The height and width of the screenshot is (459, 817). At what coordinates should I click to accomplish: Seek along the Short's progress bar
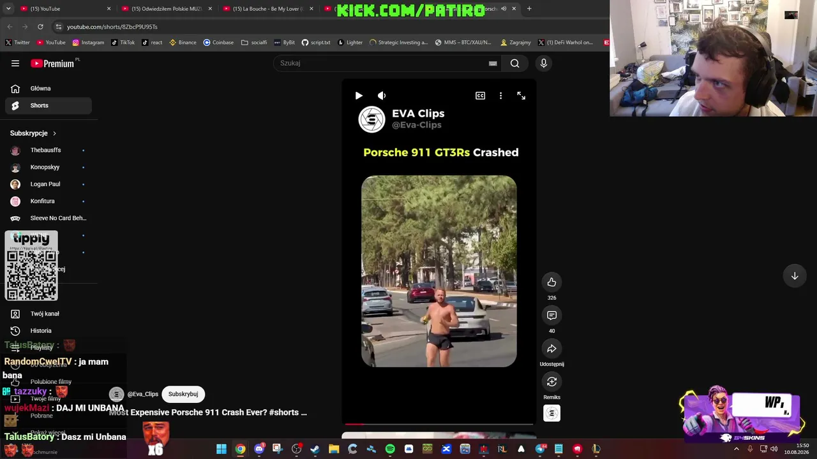tap(439, 423)
